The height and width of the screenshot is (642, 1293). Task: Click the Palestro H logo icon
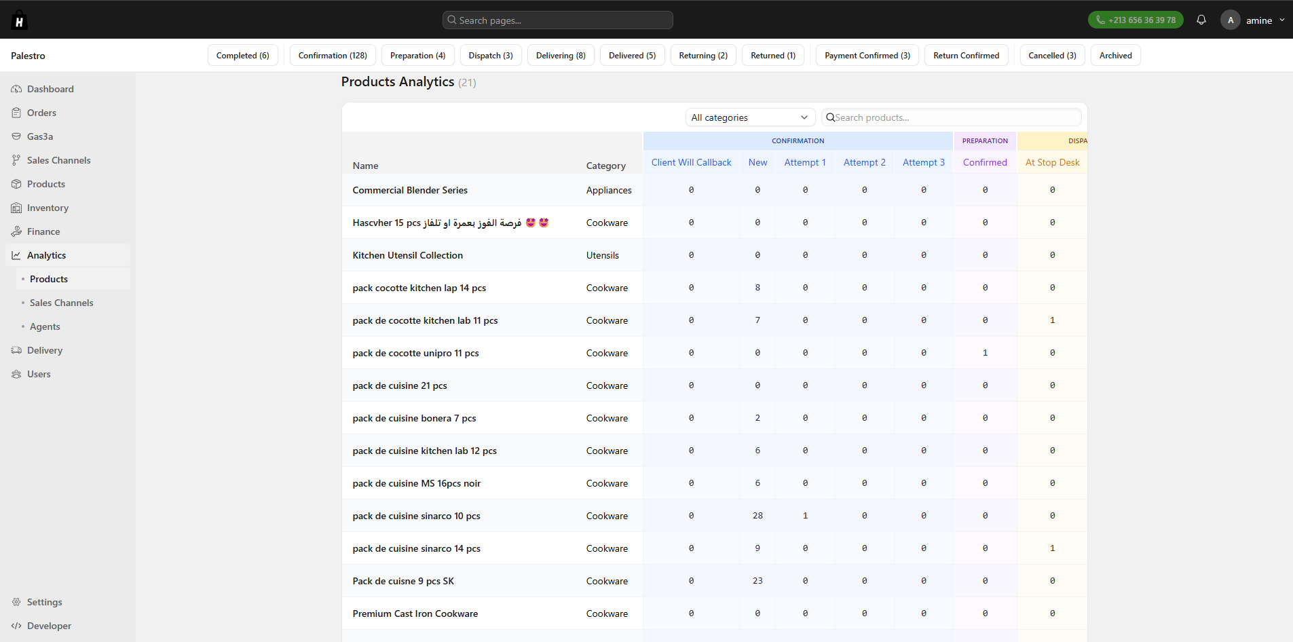coord(19,20)
